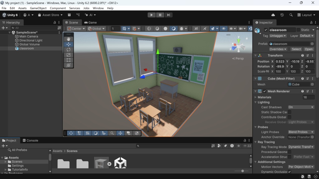Select the Hand view tool
Image resolution: width=319 pixels, height=179 pixels.
(69, 39)
